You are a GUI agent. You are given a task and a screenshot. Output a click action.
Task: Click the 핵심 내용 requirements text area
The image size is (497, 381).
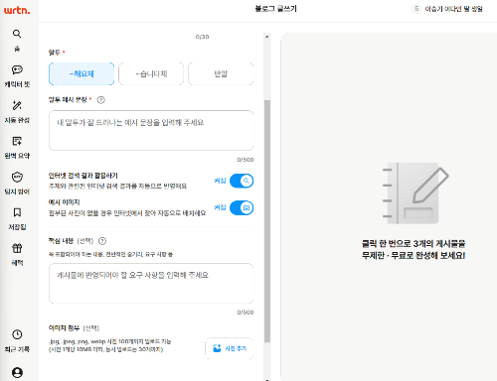click(x=151, y=284)
